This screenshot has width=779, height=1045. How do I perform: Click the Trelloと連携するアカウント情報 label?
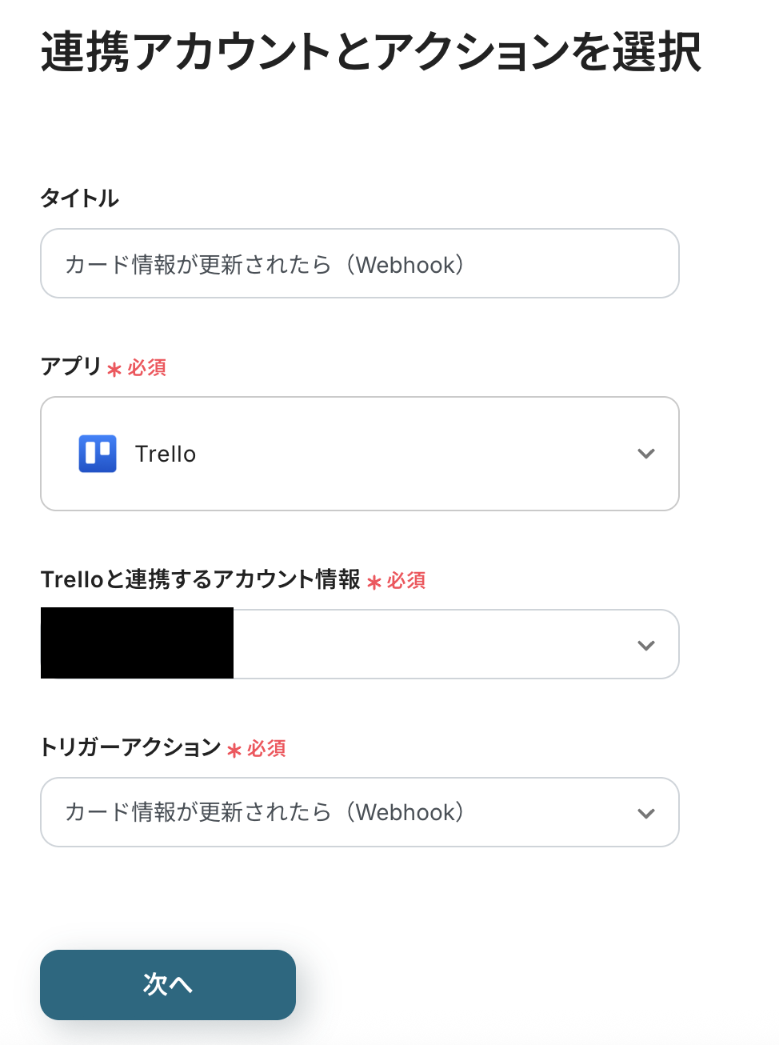point(200,579)
